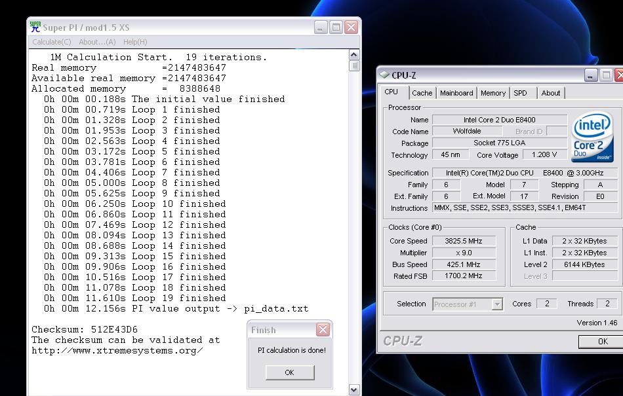Click the scroll down arrow in Super PI
623x396 pixels.
click(354, 389)
